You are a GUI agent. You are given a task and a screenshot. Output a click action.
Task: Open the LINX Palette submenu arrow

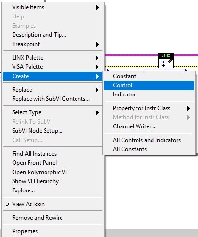click(x=97, y=58)
